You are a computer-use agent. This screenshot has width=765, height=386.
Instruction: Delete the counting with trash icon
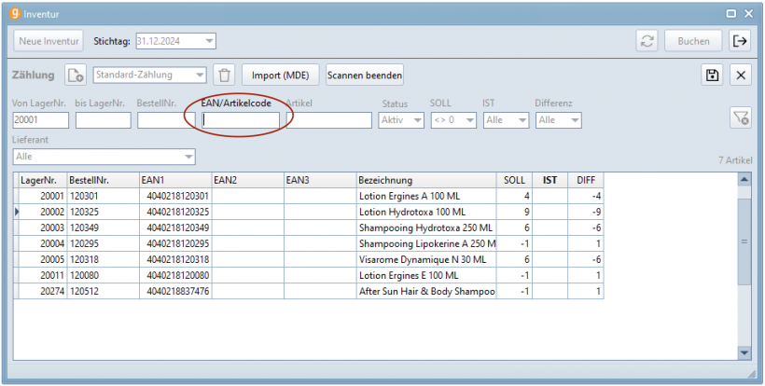pyautogui.click(x=224, y=76)
